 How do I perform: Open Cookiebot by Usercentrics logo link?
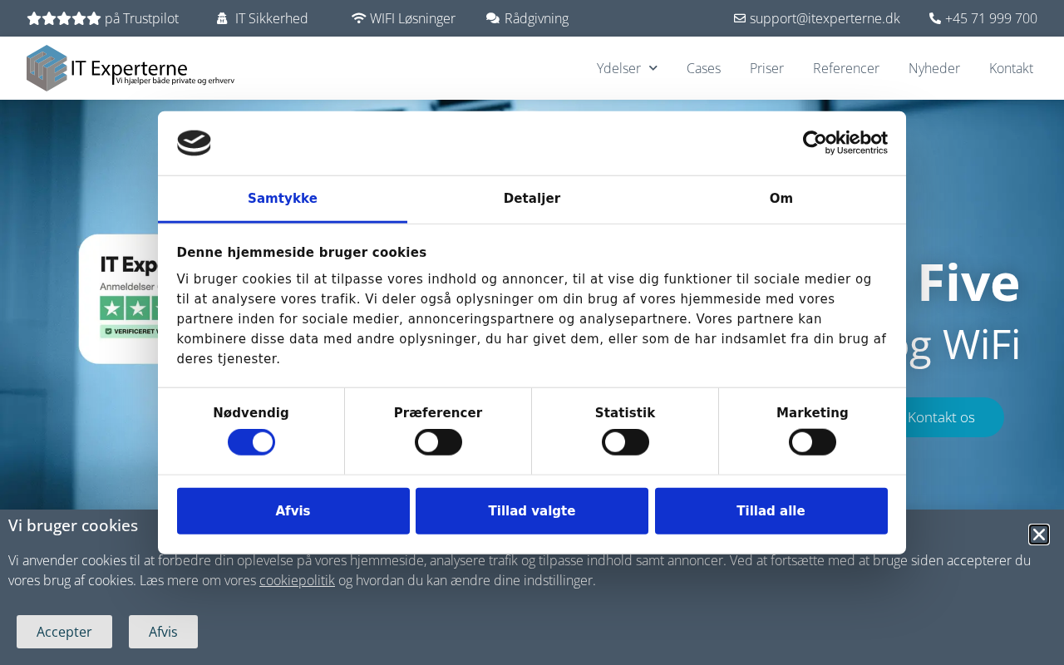coord(845,143)
